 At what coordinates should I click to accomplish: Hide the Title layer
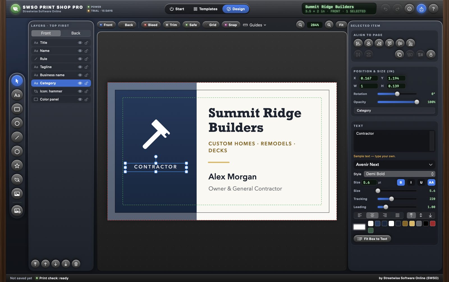[80, 43]
